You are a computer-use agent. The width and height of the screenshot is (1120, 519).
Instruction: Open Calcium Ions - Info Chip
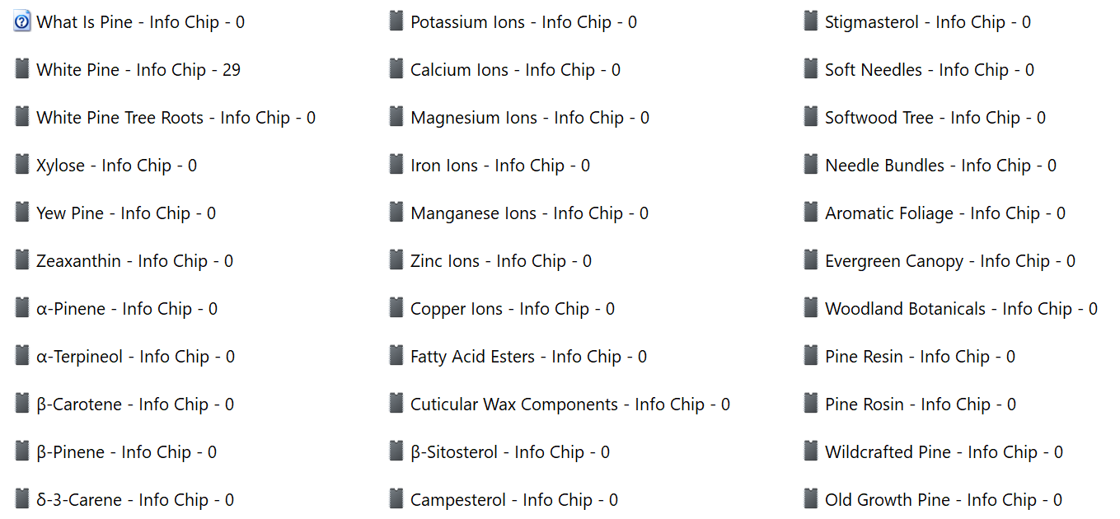tap(515, 70)
